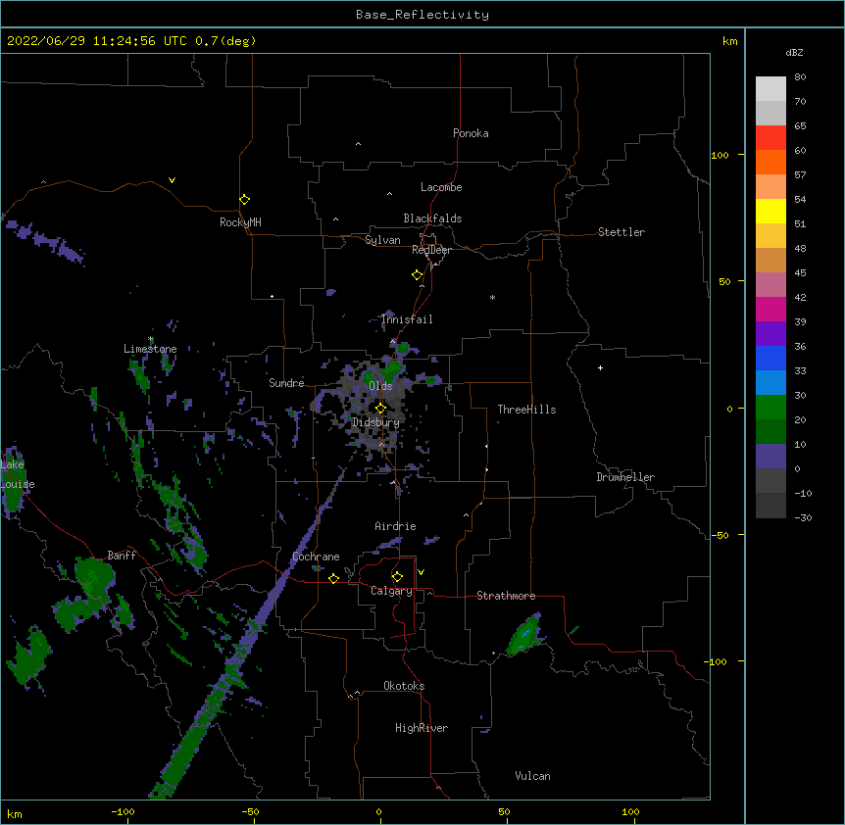
Task: Select the yellow 54 dBZ legend swatch
Action: click(x=770, y=211)
